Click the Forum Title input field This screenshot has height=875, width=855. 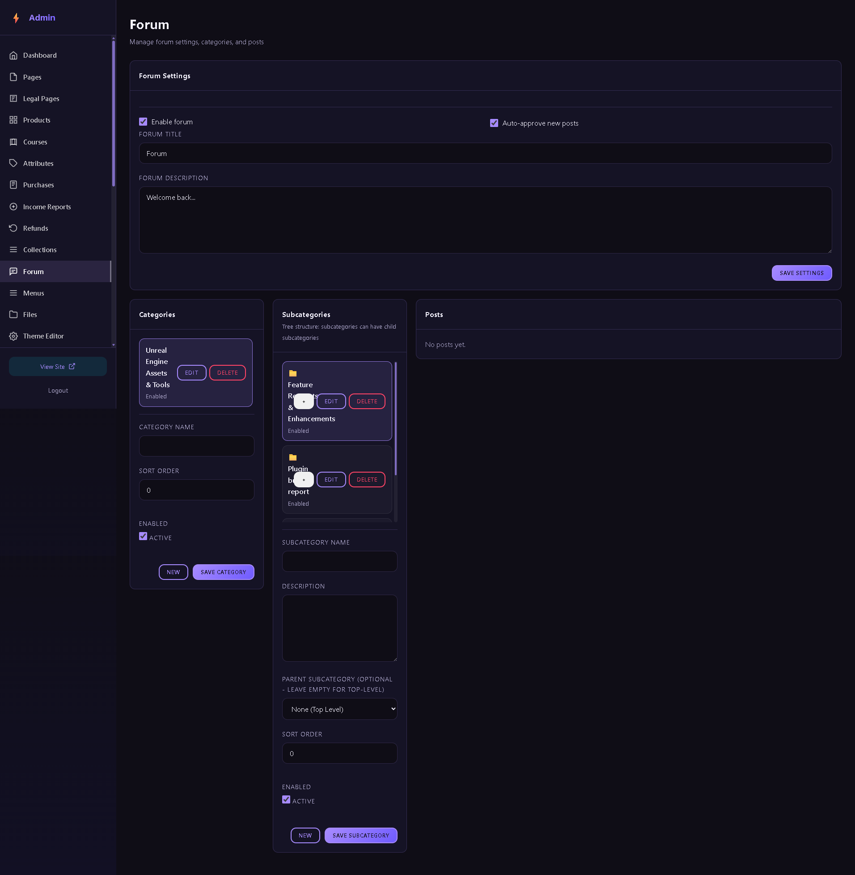[486, 153]
